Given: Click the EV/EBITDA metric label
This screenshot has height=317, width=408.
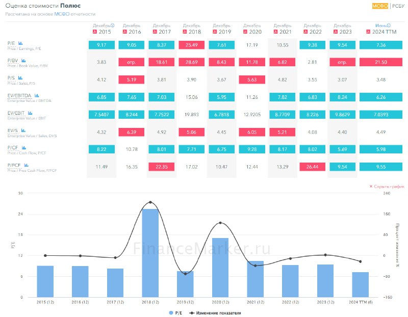Looking at the screenshot, I should click(19, 95).
